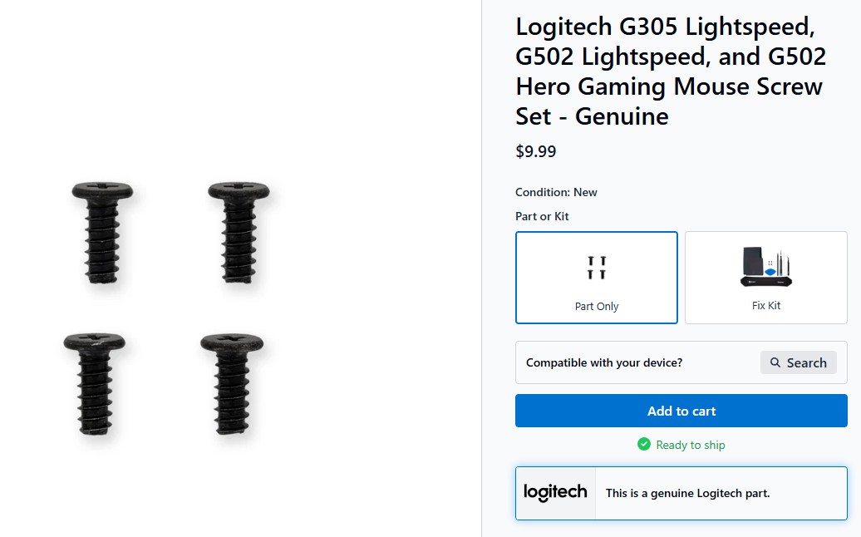Click the $9.99 price text
861x537 pixels.
coord(535,151)
